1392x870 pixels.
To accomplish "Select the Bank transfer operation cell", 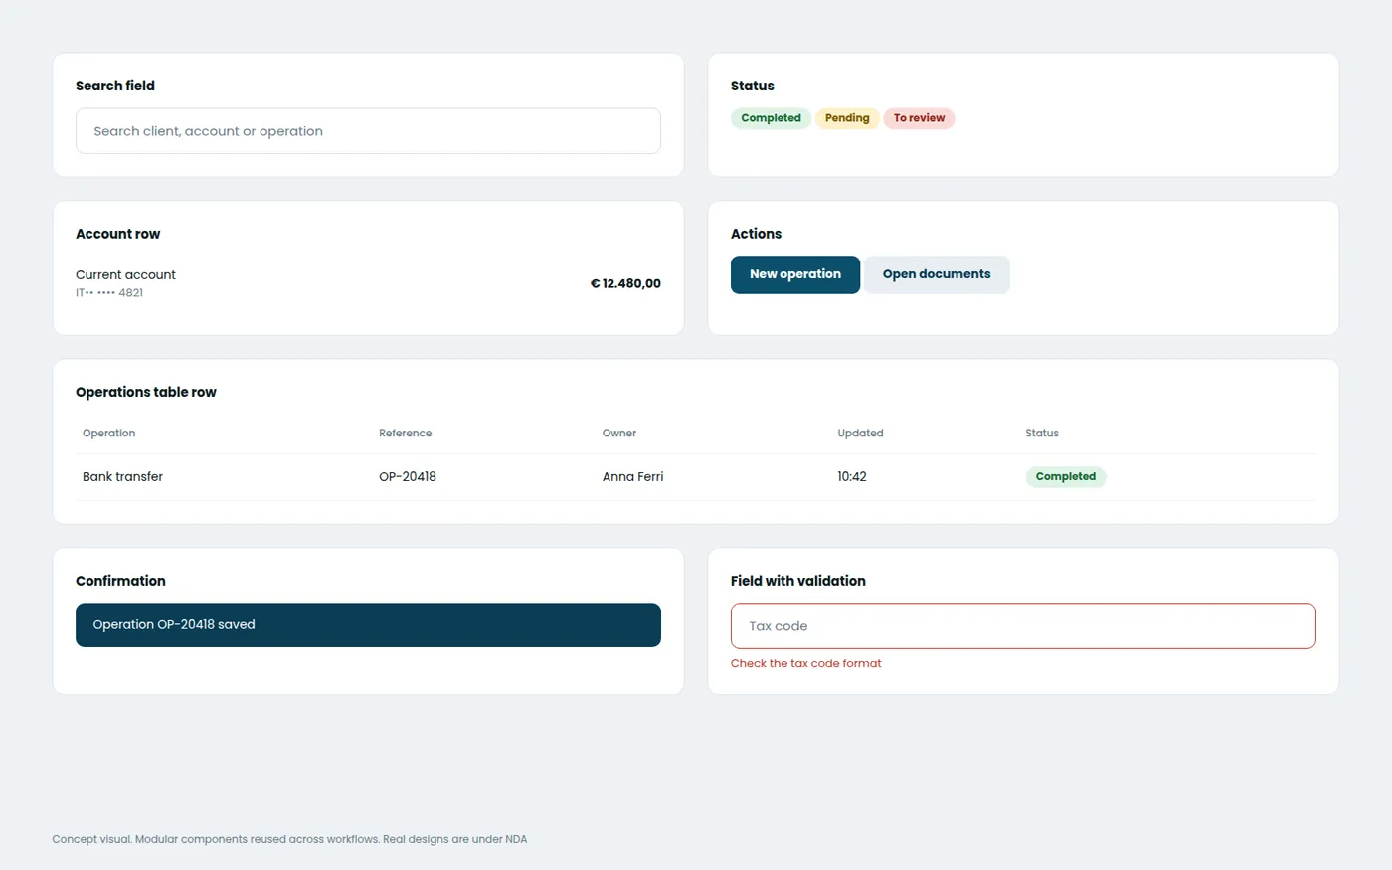I will [122, 477].
